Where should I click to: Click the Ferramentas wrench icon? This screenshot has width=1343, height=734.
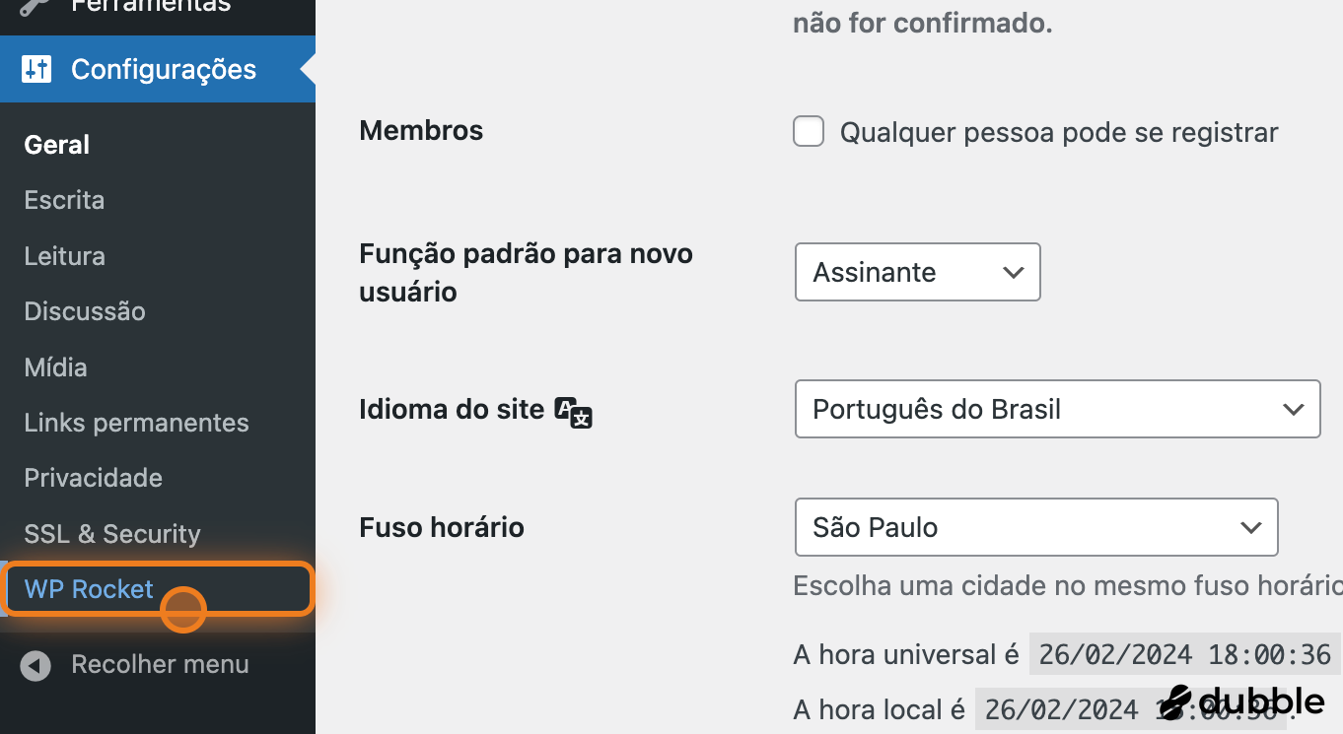click(36, 6)
